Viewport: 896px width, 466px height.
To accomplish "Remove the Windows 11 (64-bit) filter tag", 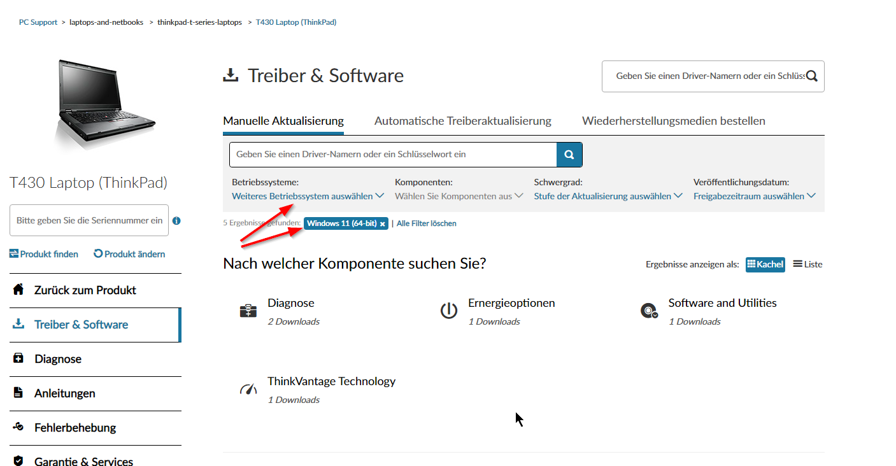I will tap(382, 224).
